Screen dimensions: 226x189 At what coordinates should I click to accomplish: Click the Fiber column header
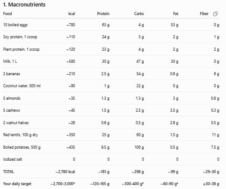204,14
